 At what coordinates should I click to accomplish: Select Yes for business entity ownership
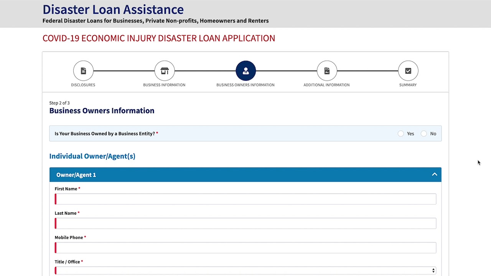click(x=401, y=133)
